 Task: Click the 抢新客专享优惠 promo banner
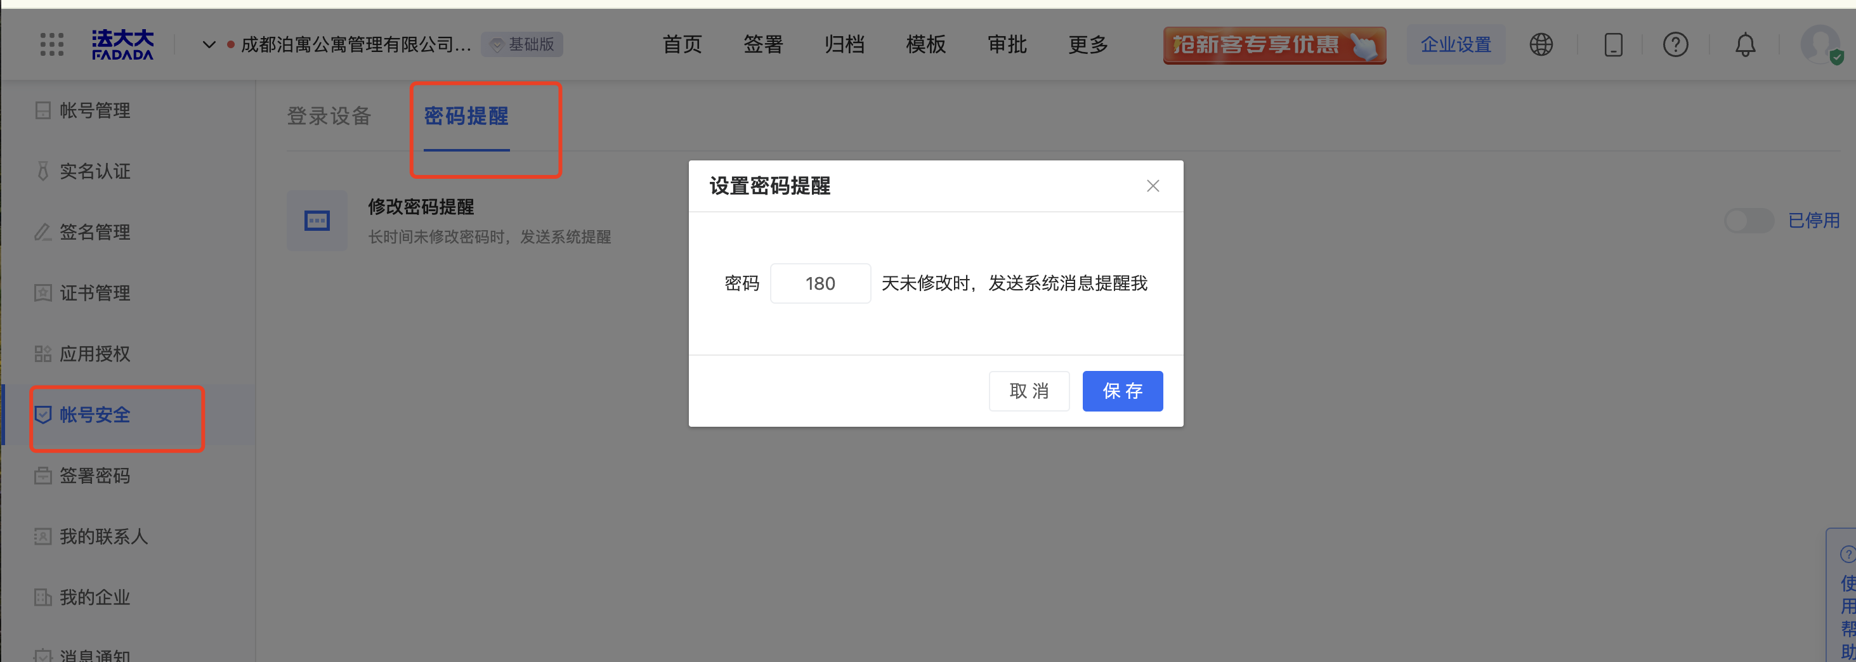click(x=1274, y=46)
